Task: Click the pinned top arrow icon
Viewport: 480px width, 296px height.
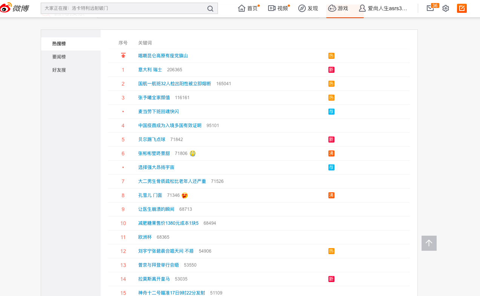Action: 123,56
